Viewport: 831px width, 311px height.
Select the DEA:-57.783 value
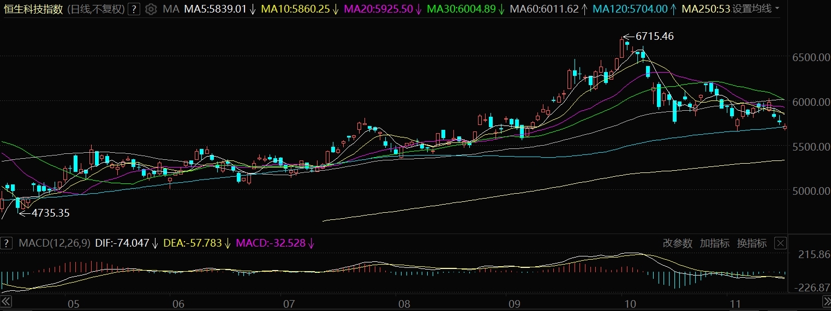coord(193,243)
